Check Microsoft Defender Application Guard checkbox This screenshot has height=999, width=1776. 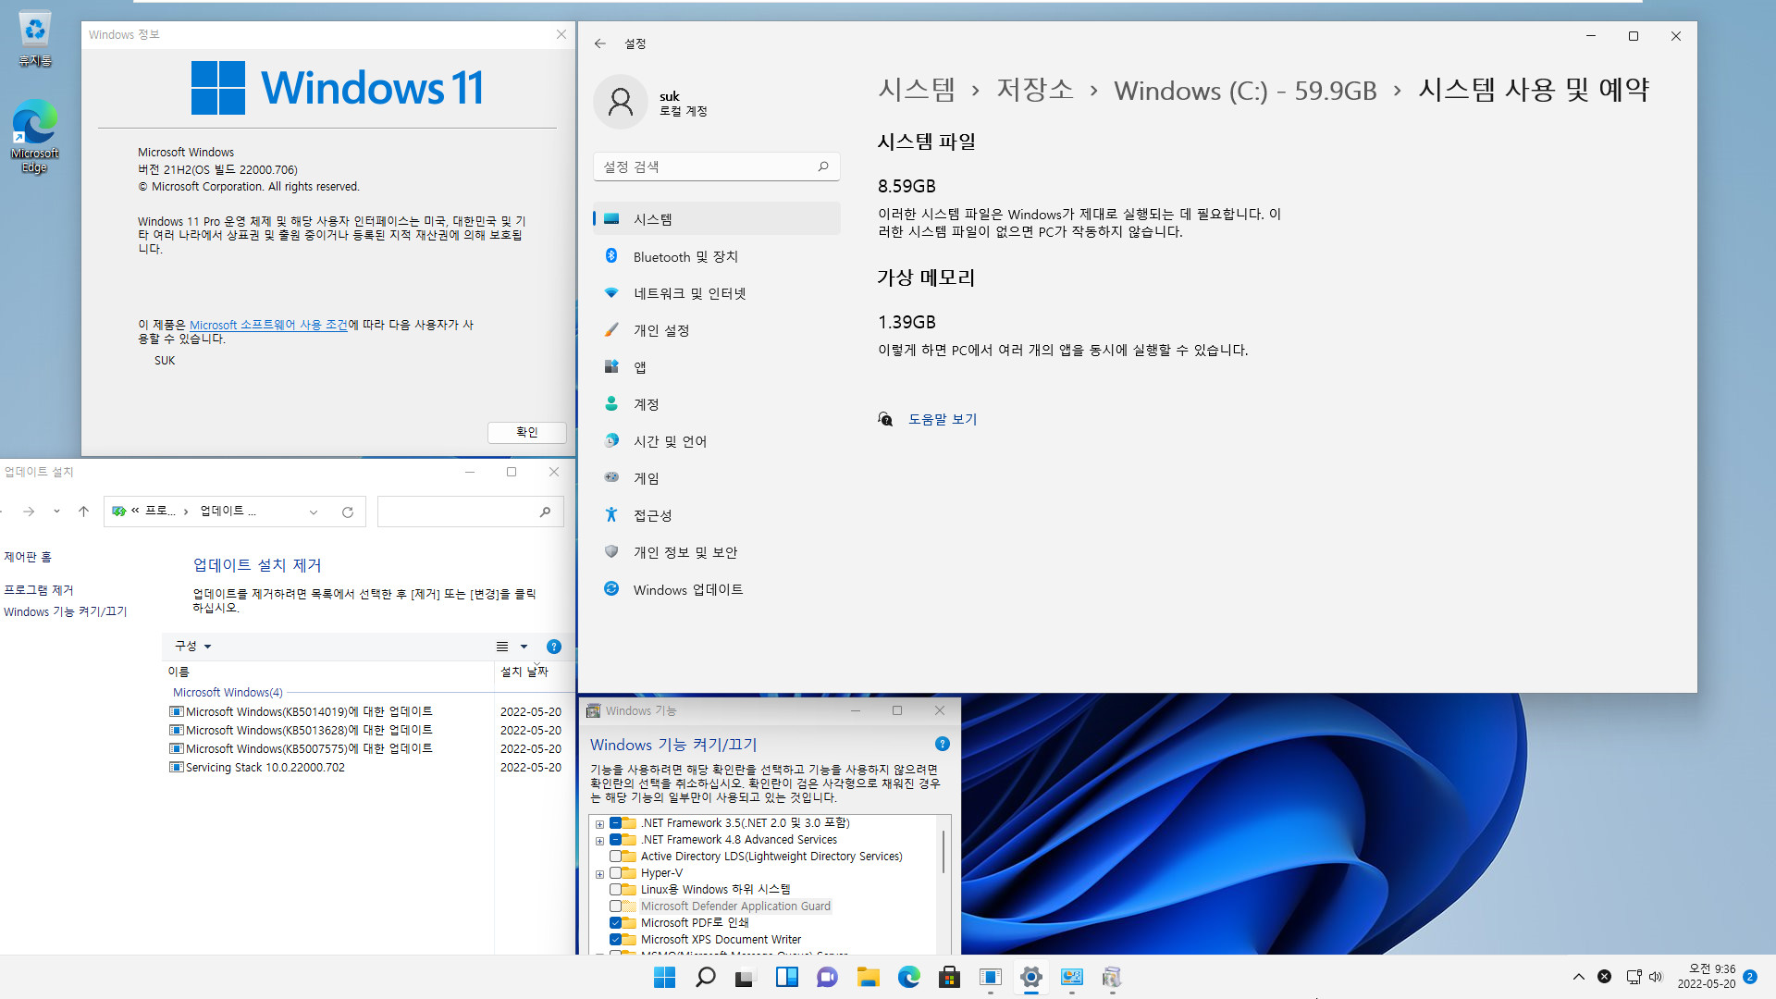[x=615, y=906]
